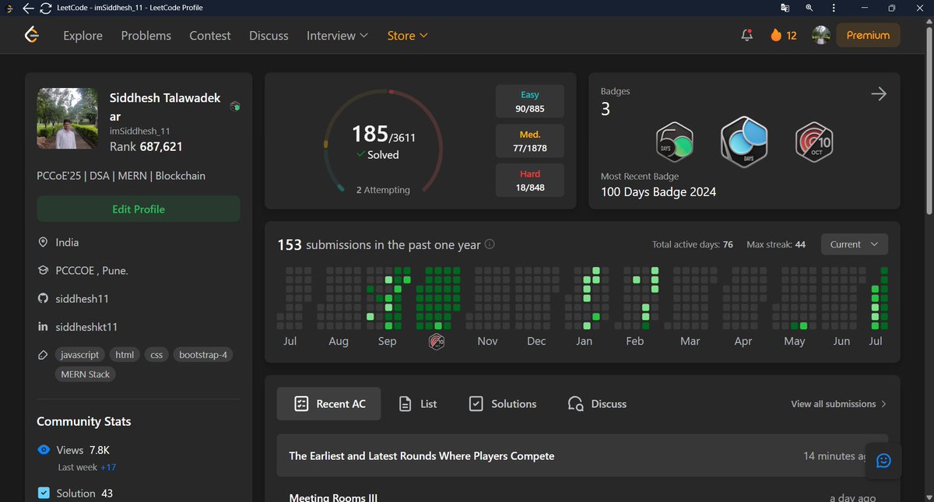
Task: Click the profile photo thumbnail
Action: 67,118
